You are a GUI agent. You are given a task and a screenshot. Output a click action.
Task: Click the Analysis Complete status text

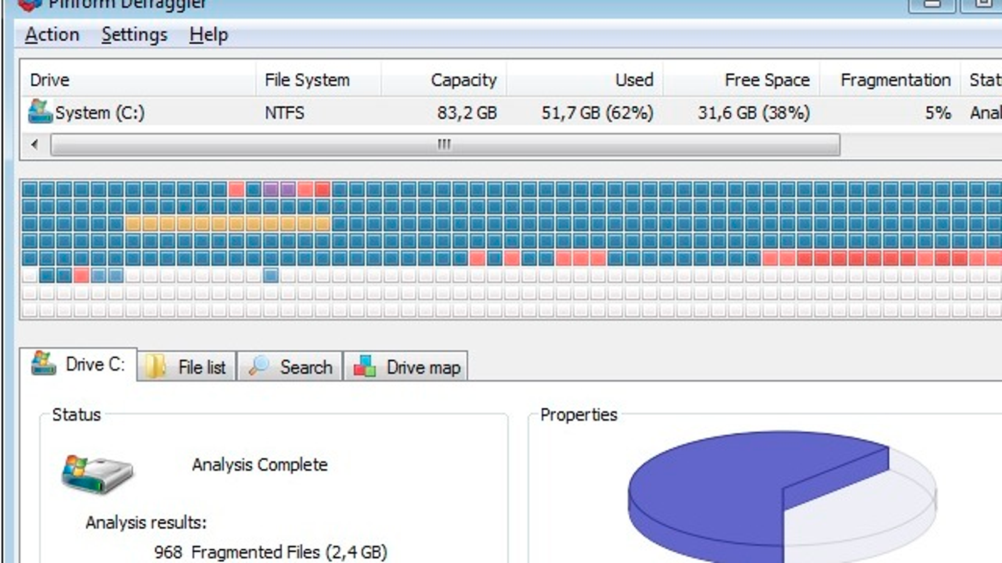[260, 465]
